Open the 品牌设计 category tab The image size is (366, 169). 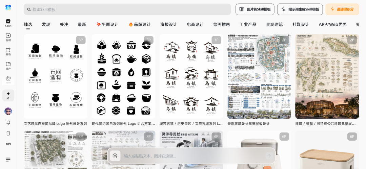(140, 24)
